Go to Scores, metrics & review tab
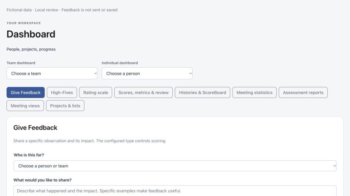This screenshot has width=350, height=196. 144,93
